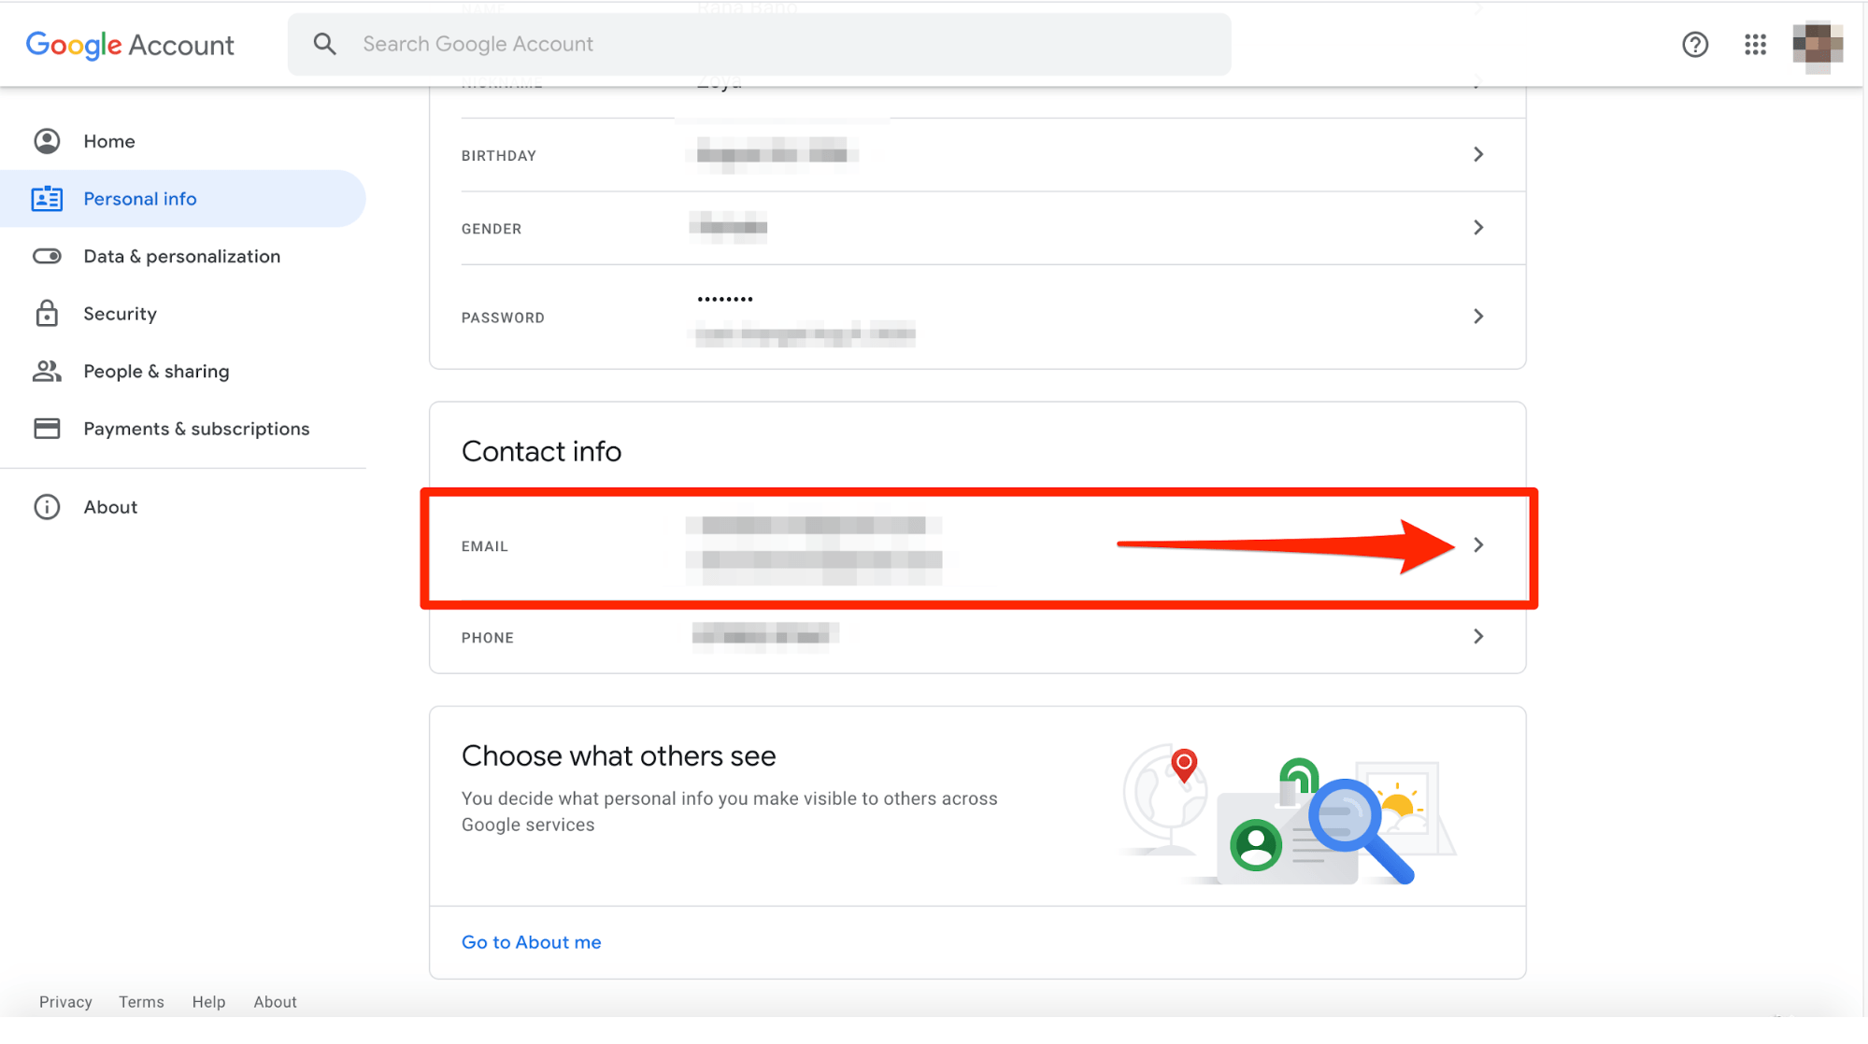Click the Search Google Account input field

point(760,44)
